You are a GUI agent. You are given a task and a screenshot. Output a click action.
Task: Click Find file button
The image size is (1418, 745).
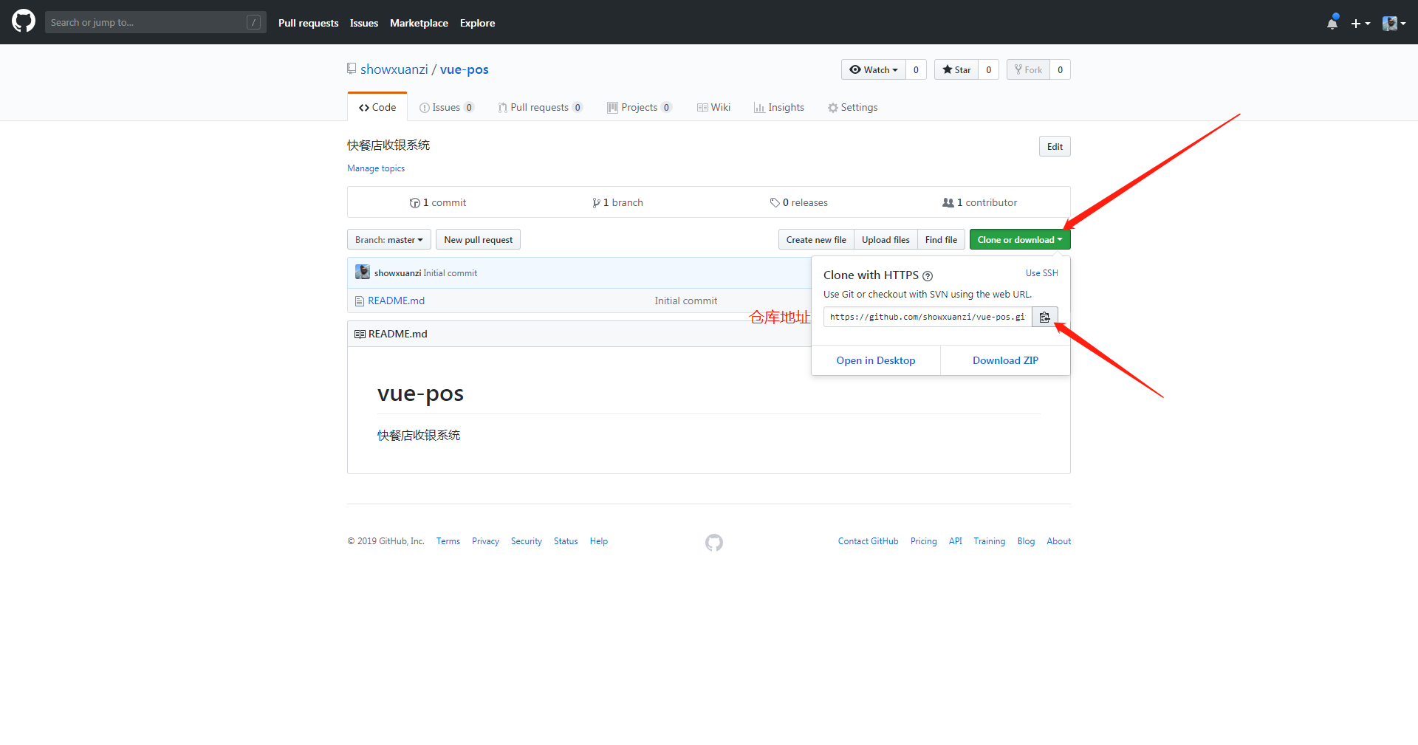tap(941, 239)
